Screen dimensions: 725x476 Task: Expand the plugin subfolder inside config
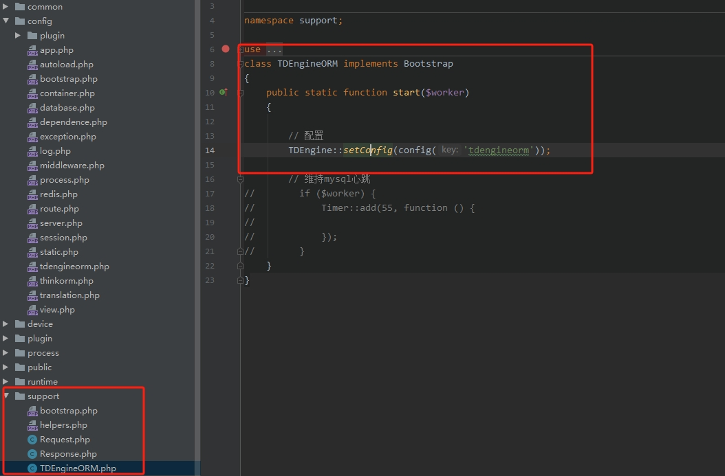18,36
